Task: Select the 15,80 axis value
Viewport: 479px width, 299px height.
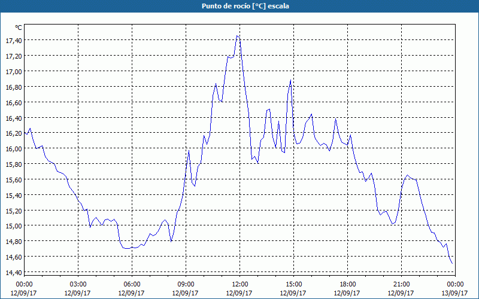Action: [14, 164]
